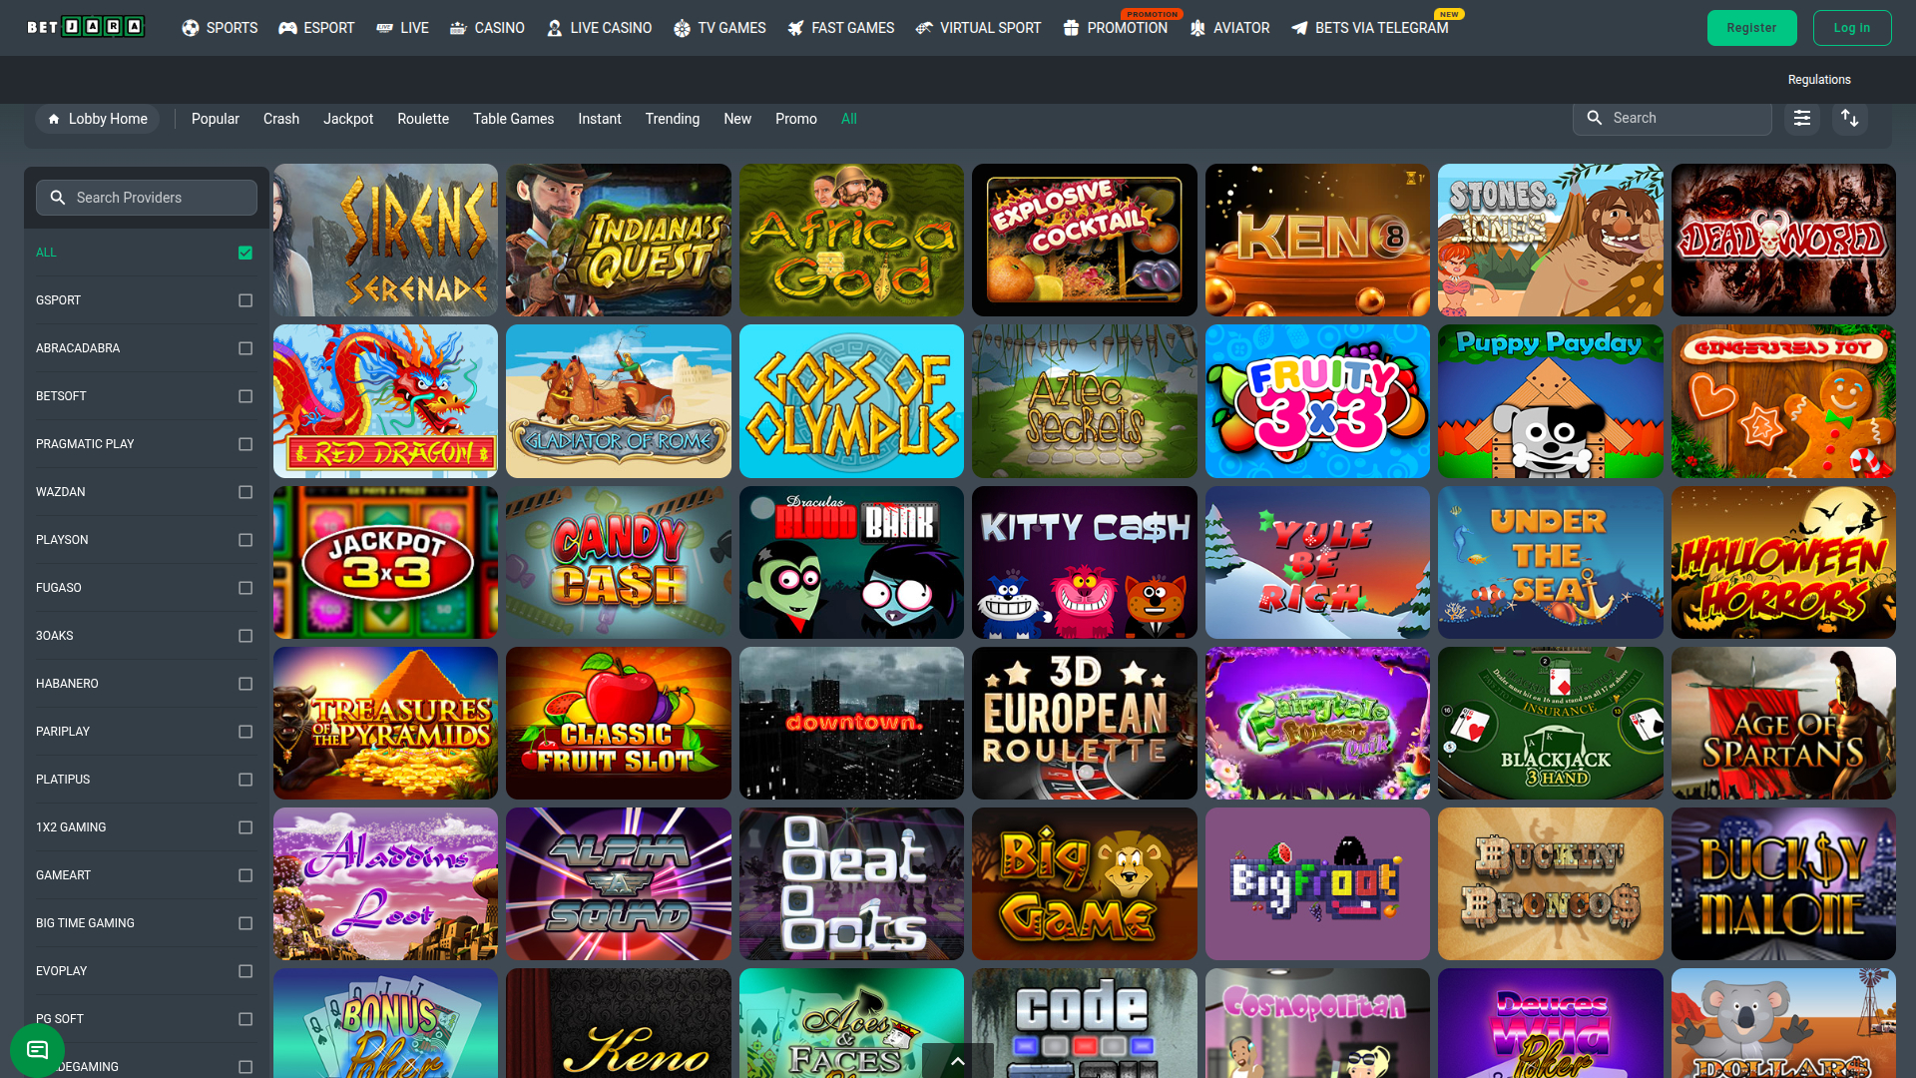This screenshot has width=1916, height=1078.
Task: Open the Aviator game section
Action: click(x=1229, y=28)
